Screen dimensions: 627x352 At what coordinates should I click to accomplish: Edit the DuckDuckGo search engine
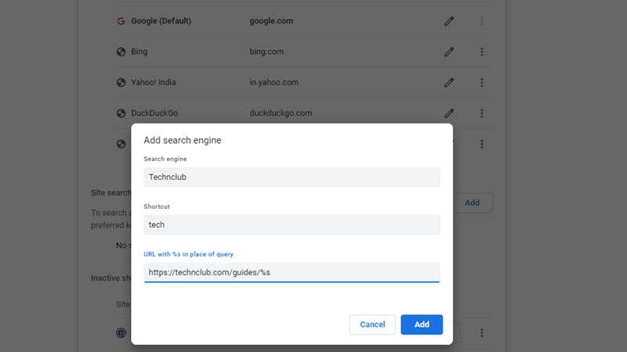click(x=448, y=113)
